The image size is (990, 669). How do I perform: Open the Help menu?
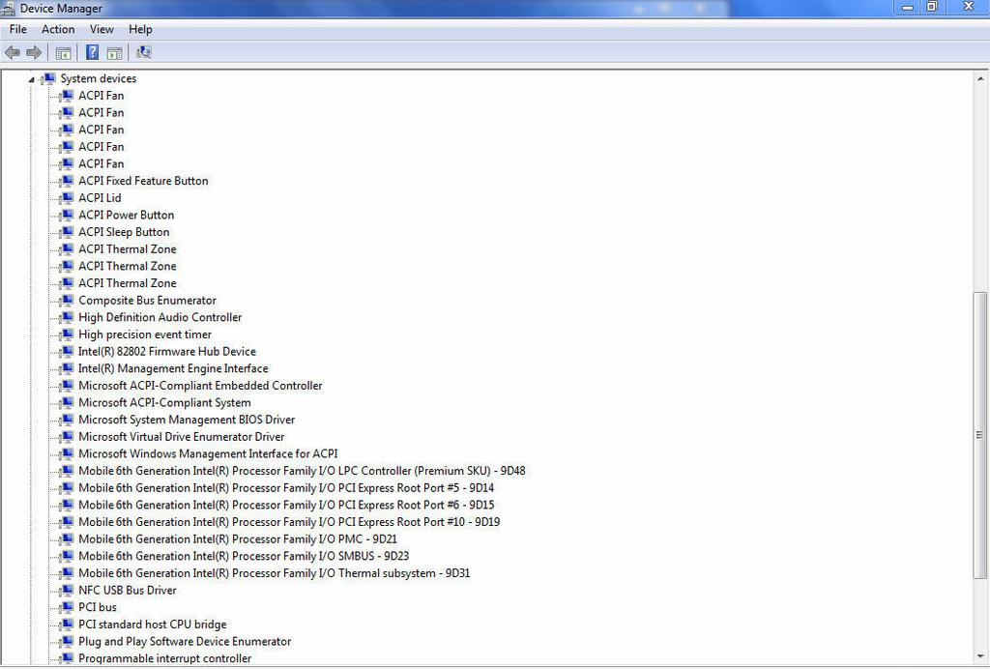pos(140,30)
